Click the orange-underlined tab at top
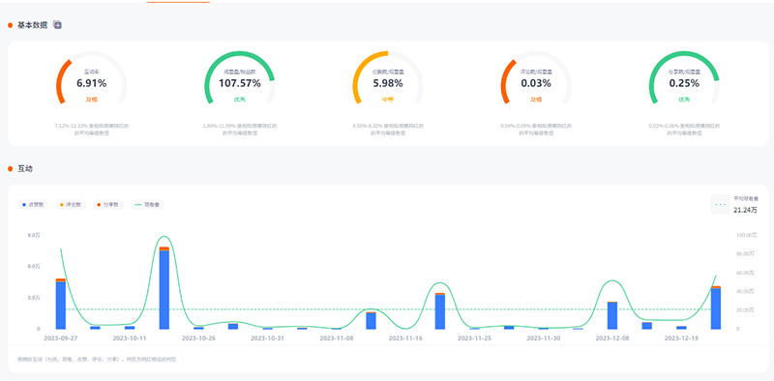Image resolution: width=774 pixels, height=381 pixels. click(178, 2)
